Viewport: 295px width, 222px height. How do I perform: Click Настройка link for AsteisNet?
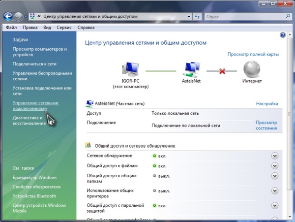tap(267, 104)
